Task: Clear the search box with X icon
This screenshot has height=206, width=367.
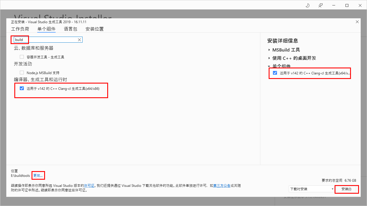Action: (x=79, y=40)
